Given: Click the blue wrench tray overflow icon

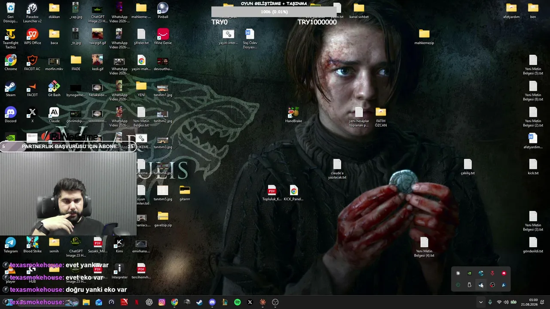Looking at the screenshot, I should 504,285.
